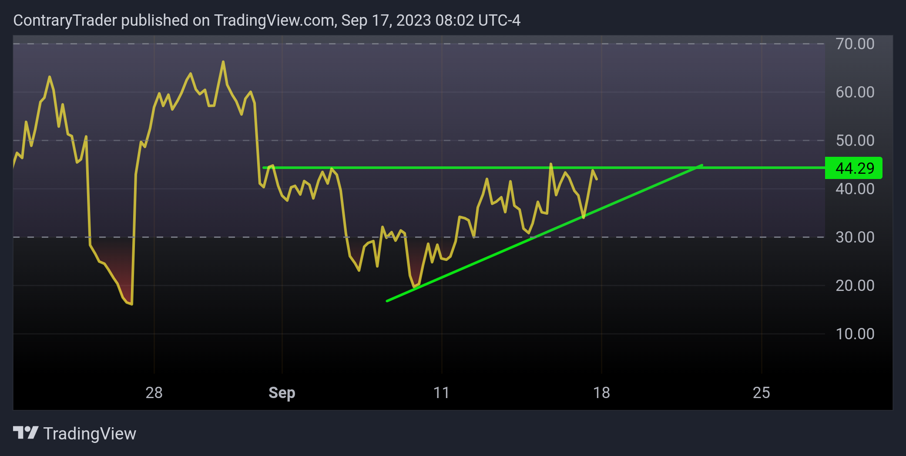Select the green ascending trendline
This screenshot has width=906, height=456.
(x=544, y=233)
